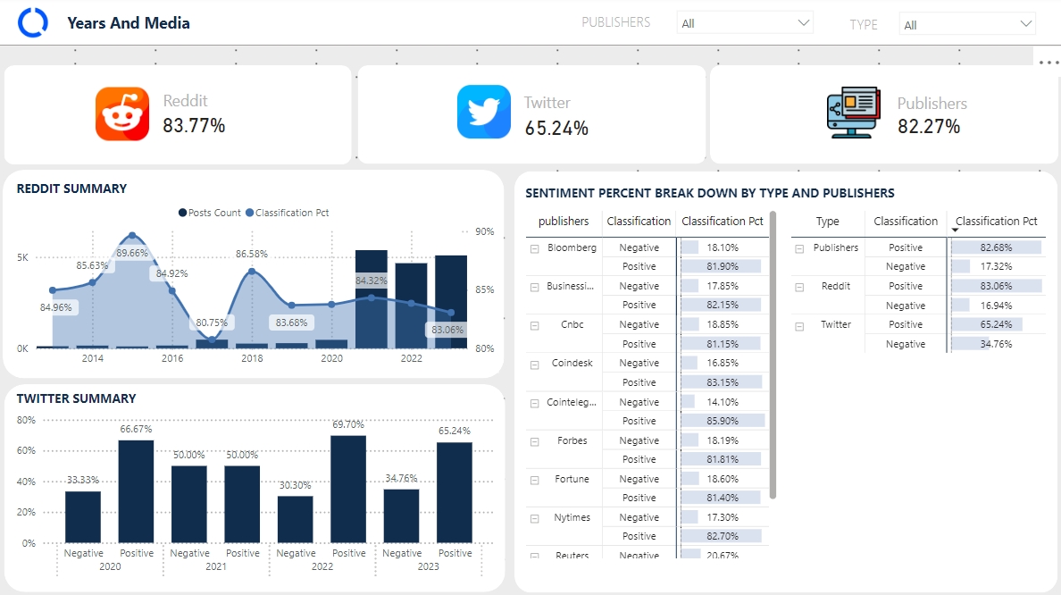Sort by Classification Pct in publishers table
The image size is (1061, 595).
(722, 222)
